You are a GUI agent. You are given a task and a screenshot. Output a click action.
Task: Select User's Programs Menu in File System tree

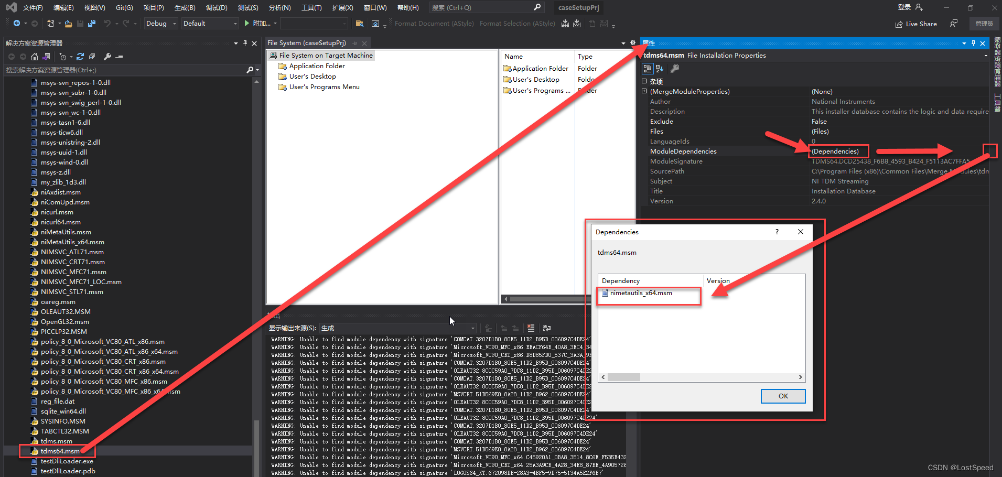324,87
